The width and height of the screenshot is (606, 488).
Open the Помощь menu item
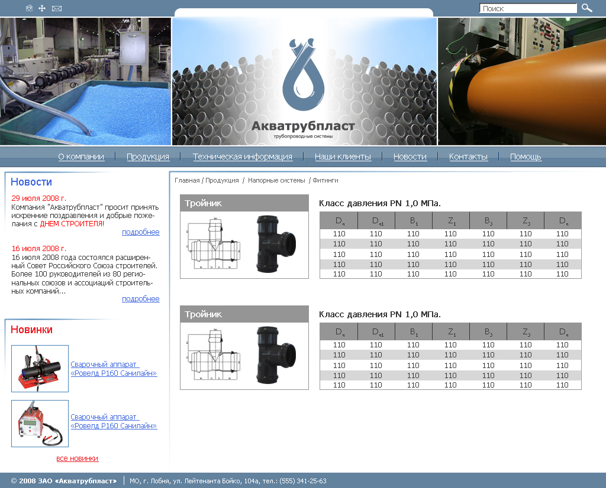[526, 157]
